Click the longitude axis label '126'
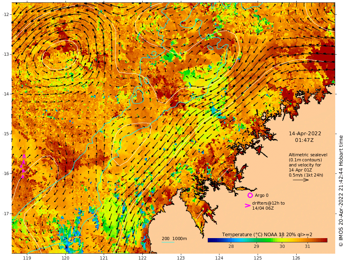Screen dimensions: 343x265 [x=296, y=258]
